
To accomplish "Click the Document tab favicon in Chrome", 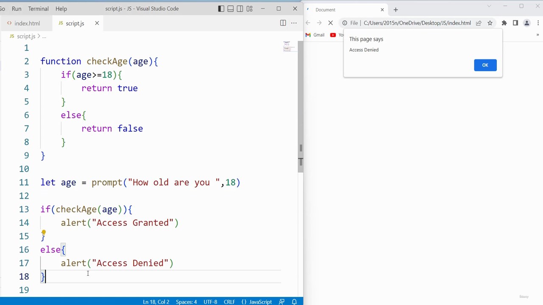I will (308, 9).
